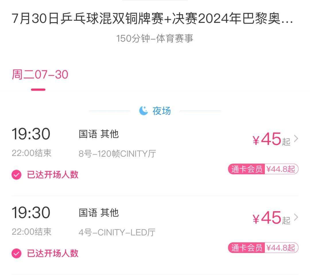
Task: Expand the 4号-CINITY-LED厅 showing via chevron arrow
Action: pyautogui.click(x=296, y=217)
